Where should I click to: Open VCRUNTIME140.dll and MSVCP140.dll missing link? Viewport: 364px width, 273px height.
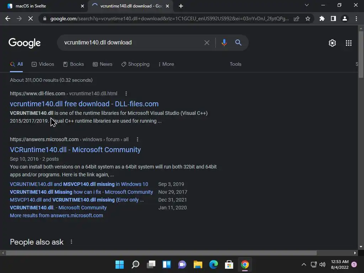click(79, 184)
